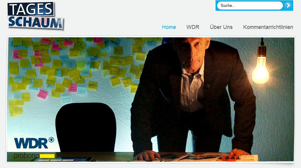Screen dimensions: 301x168
Task: Click the ARD 1 emblem beside WDR
Action: pyautogui.click(x=51, y=140)
